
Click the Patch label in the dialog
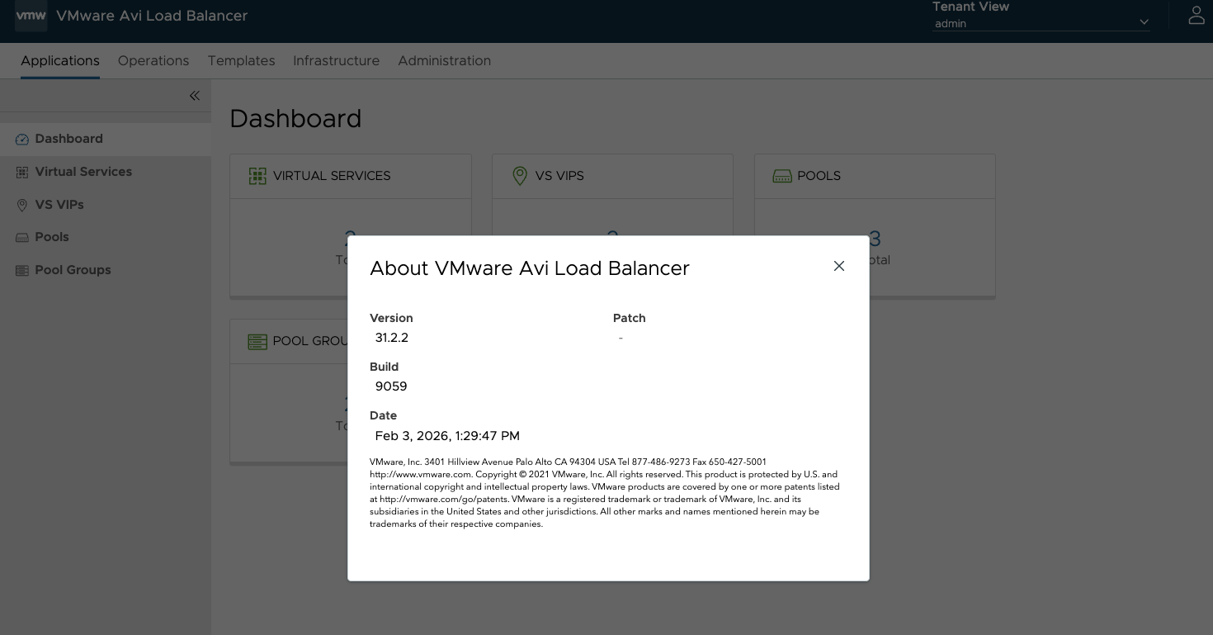pyautogui.click(x=630, y=318)
